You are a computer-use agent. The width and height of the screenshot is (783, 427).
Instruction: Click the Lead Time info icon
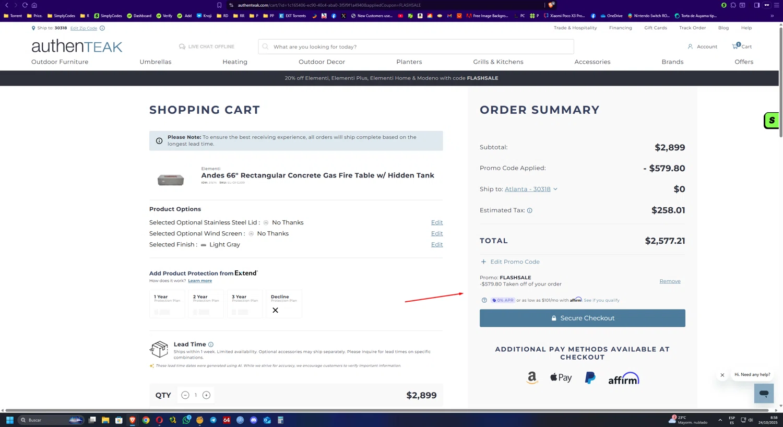tap(211, 345)
